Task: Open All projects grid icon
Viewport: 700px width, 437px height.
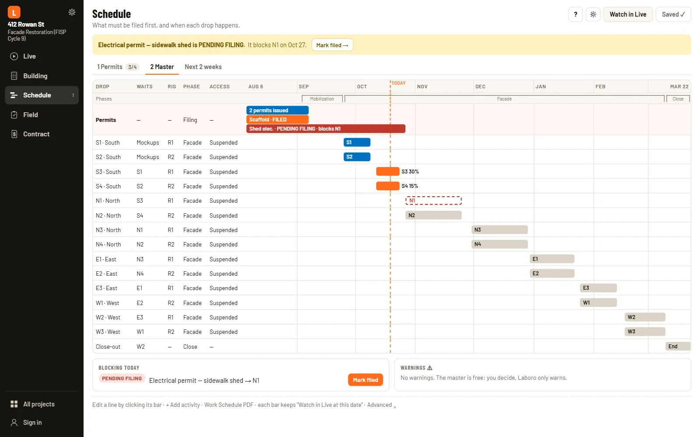Action: (x=14, y=404)
